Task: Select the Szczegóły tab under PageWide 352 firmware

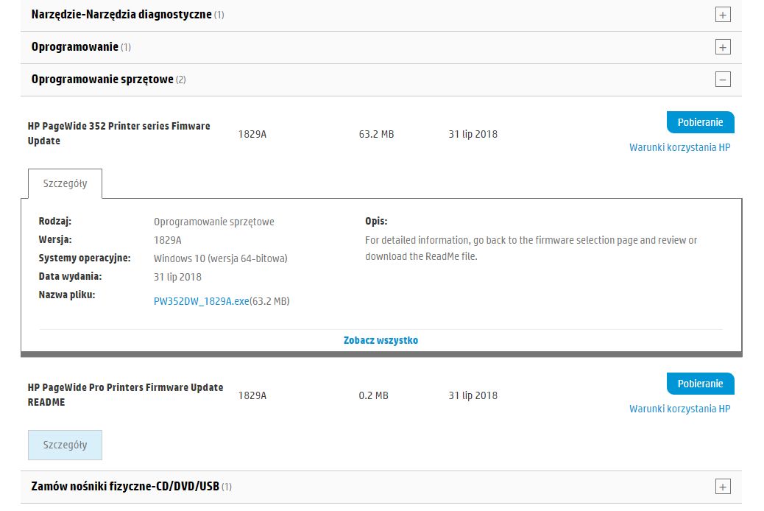Action: [x=65, y=184]
